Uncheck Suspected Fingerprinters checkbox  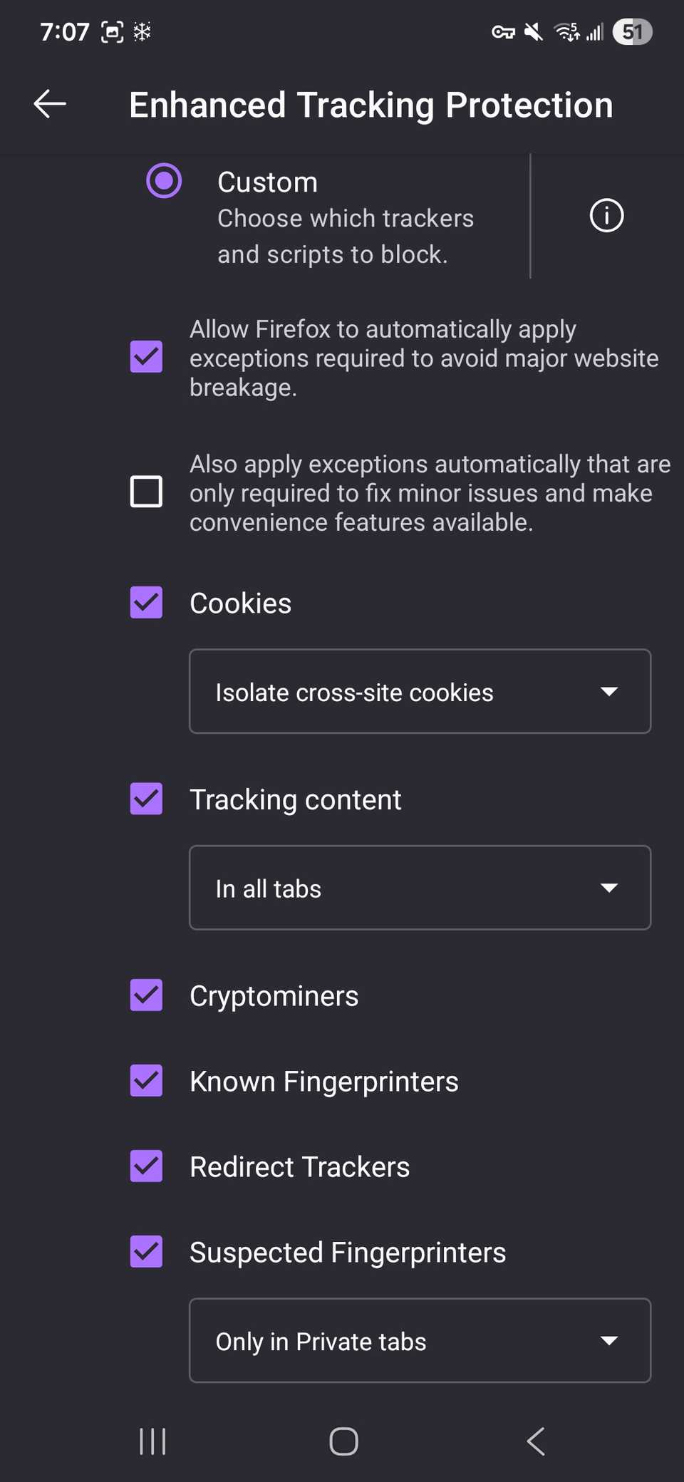coord(146,1252)
